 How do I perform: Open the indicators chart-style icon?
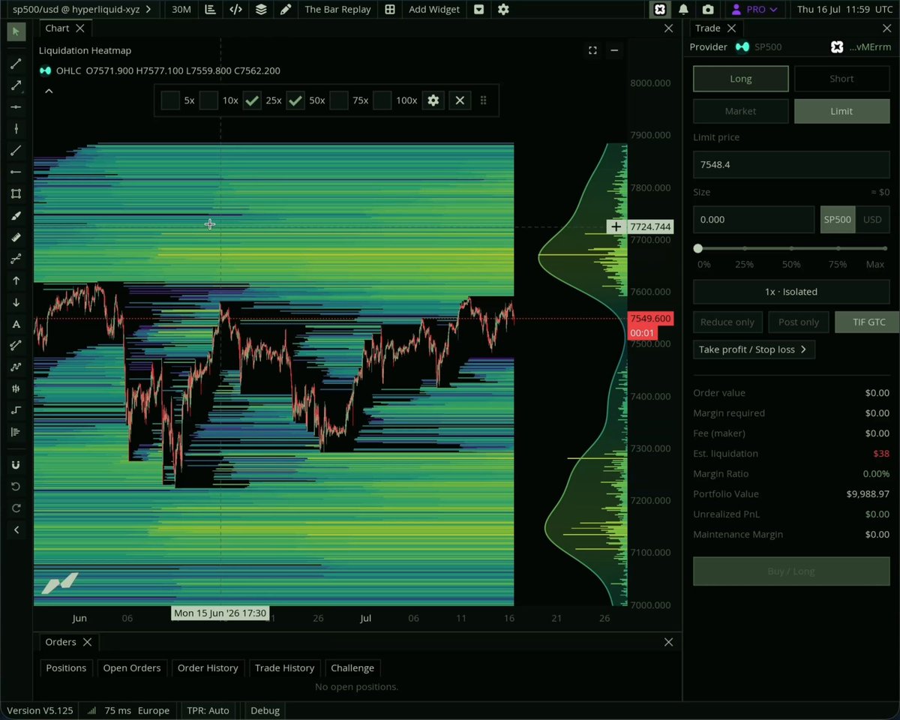click(210, 10)
